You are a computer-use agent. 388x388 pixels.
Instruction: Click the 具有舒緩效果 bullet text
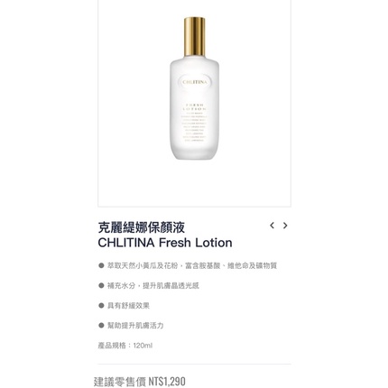[128, 306]
